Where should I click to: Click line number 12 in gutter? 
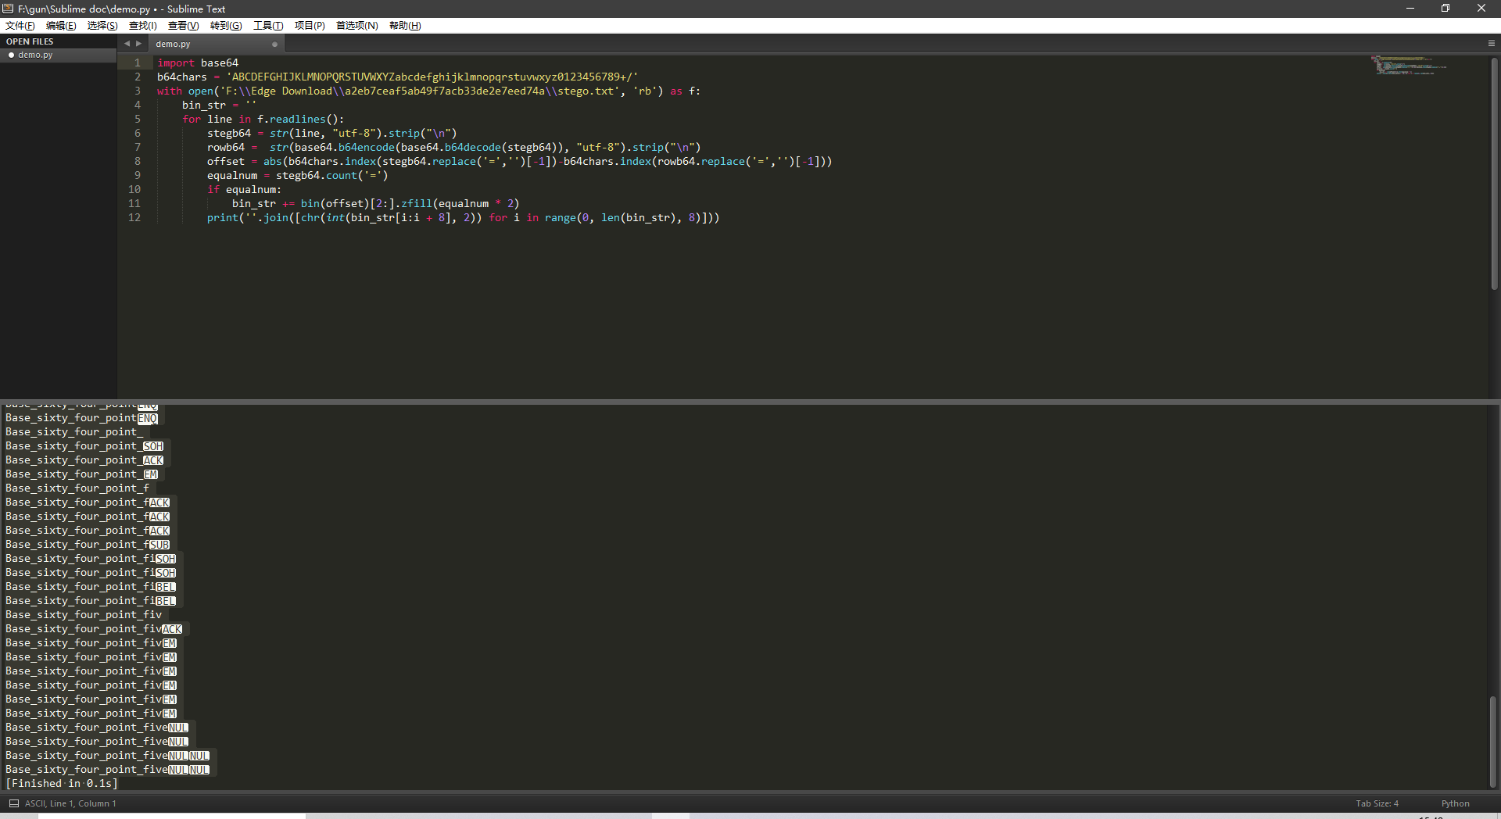134,217
